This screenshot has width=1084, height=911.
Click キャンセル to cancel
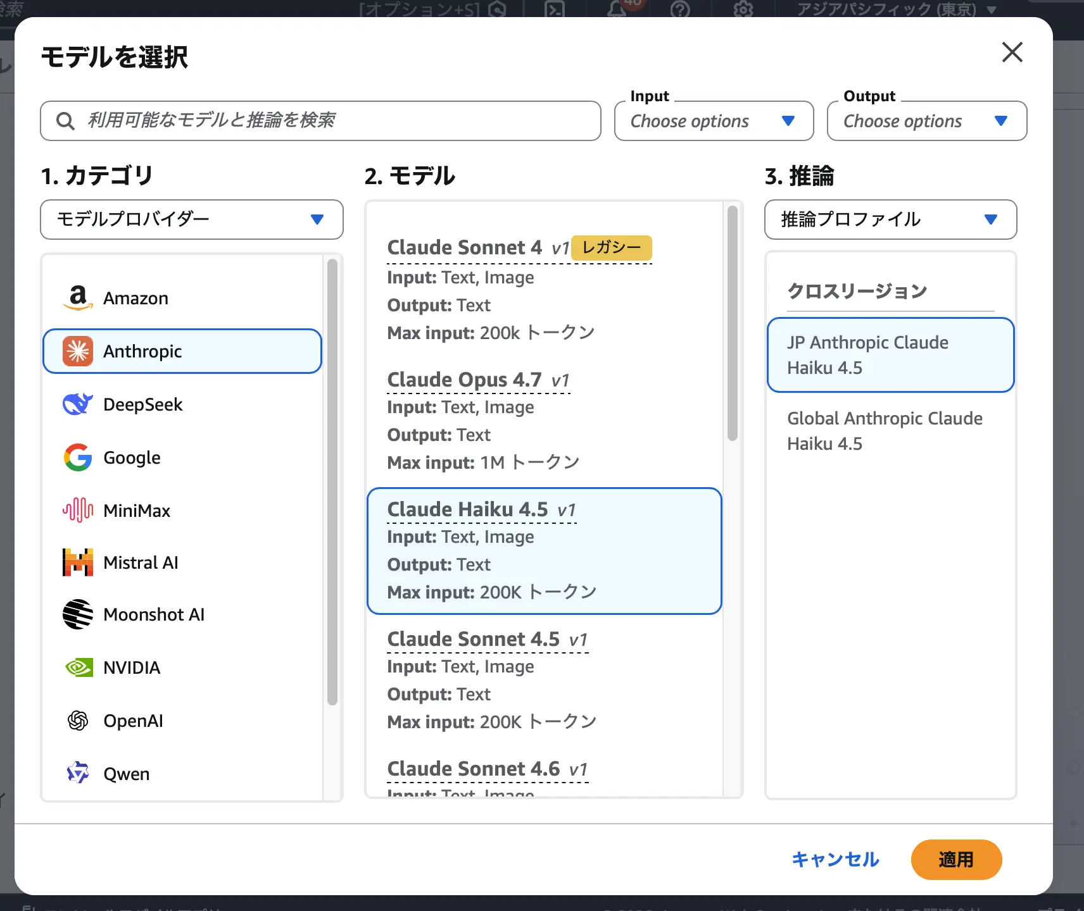pyautogui.click(x=835, y=859)
